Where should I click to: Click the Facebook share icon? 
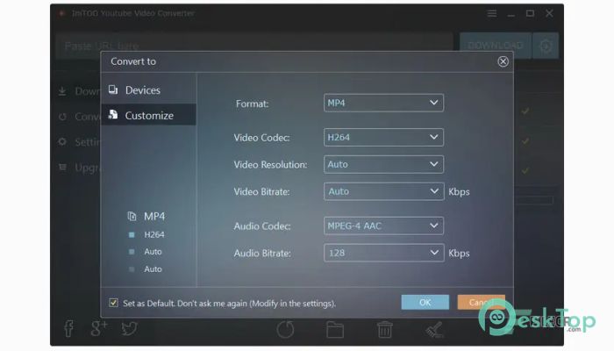tap(68, 328)
